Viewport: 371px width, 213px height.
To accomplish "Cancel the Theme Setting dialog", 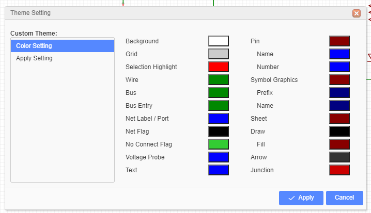I will (345, 198).
